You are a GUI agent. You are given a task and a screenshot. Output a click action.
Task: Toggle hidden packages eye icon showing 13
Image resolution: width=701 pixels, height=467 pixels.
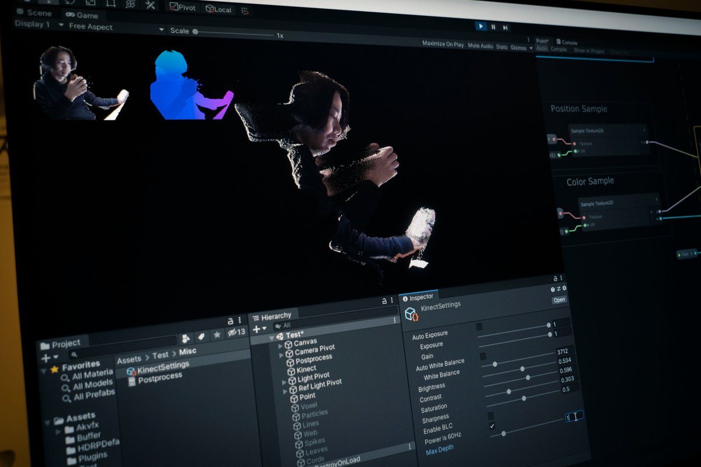(236, 332)
